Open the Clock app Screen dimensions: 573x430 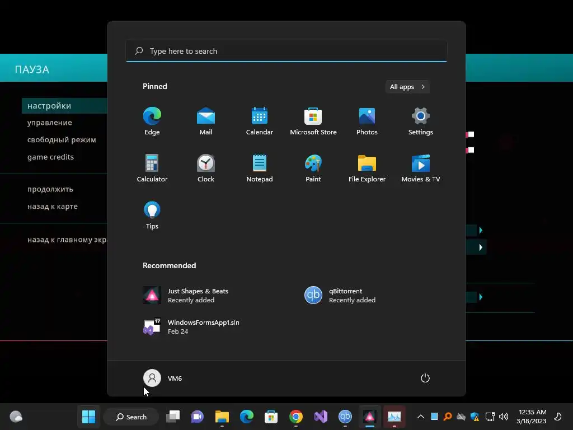(x=206, y=168)
